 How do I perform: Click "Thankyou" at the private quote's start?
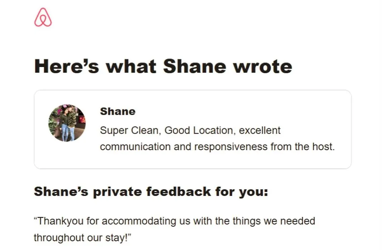[x=59, y=221]
